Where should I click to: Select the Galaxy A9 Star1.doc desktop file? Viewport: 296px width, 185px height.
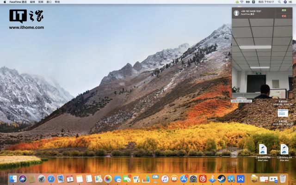[263, 153]
